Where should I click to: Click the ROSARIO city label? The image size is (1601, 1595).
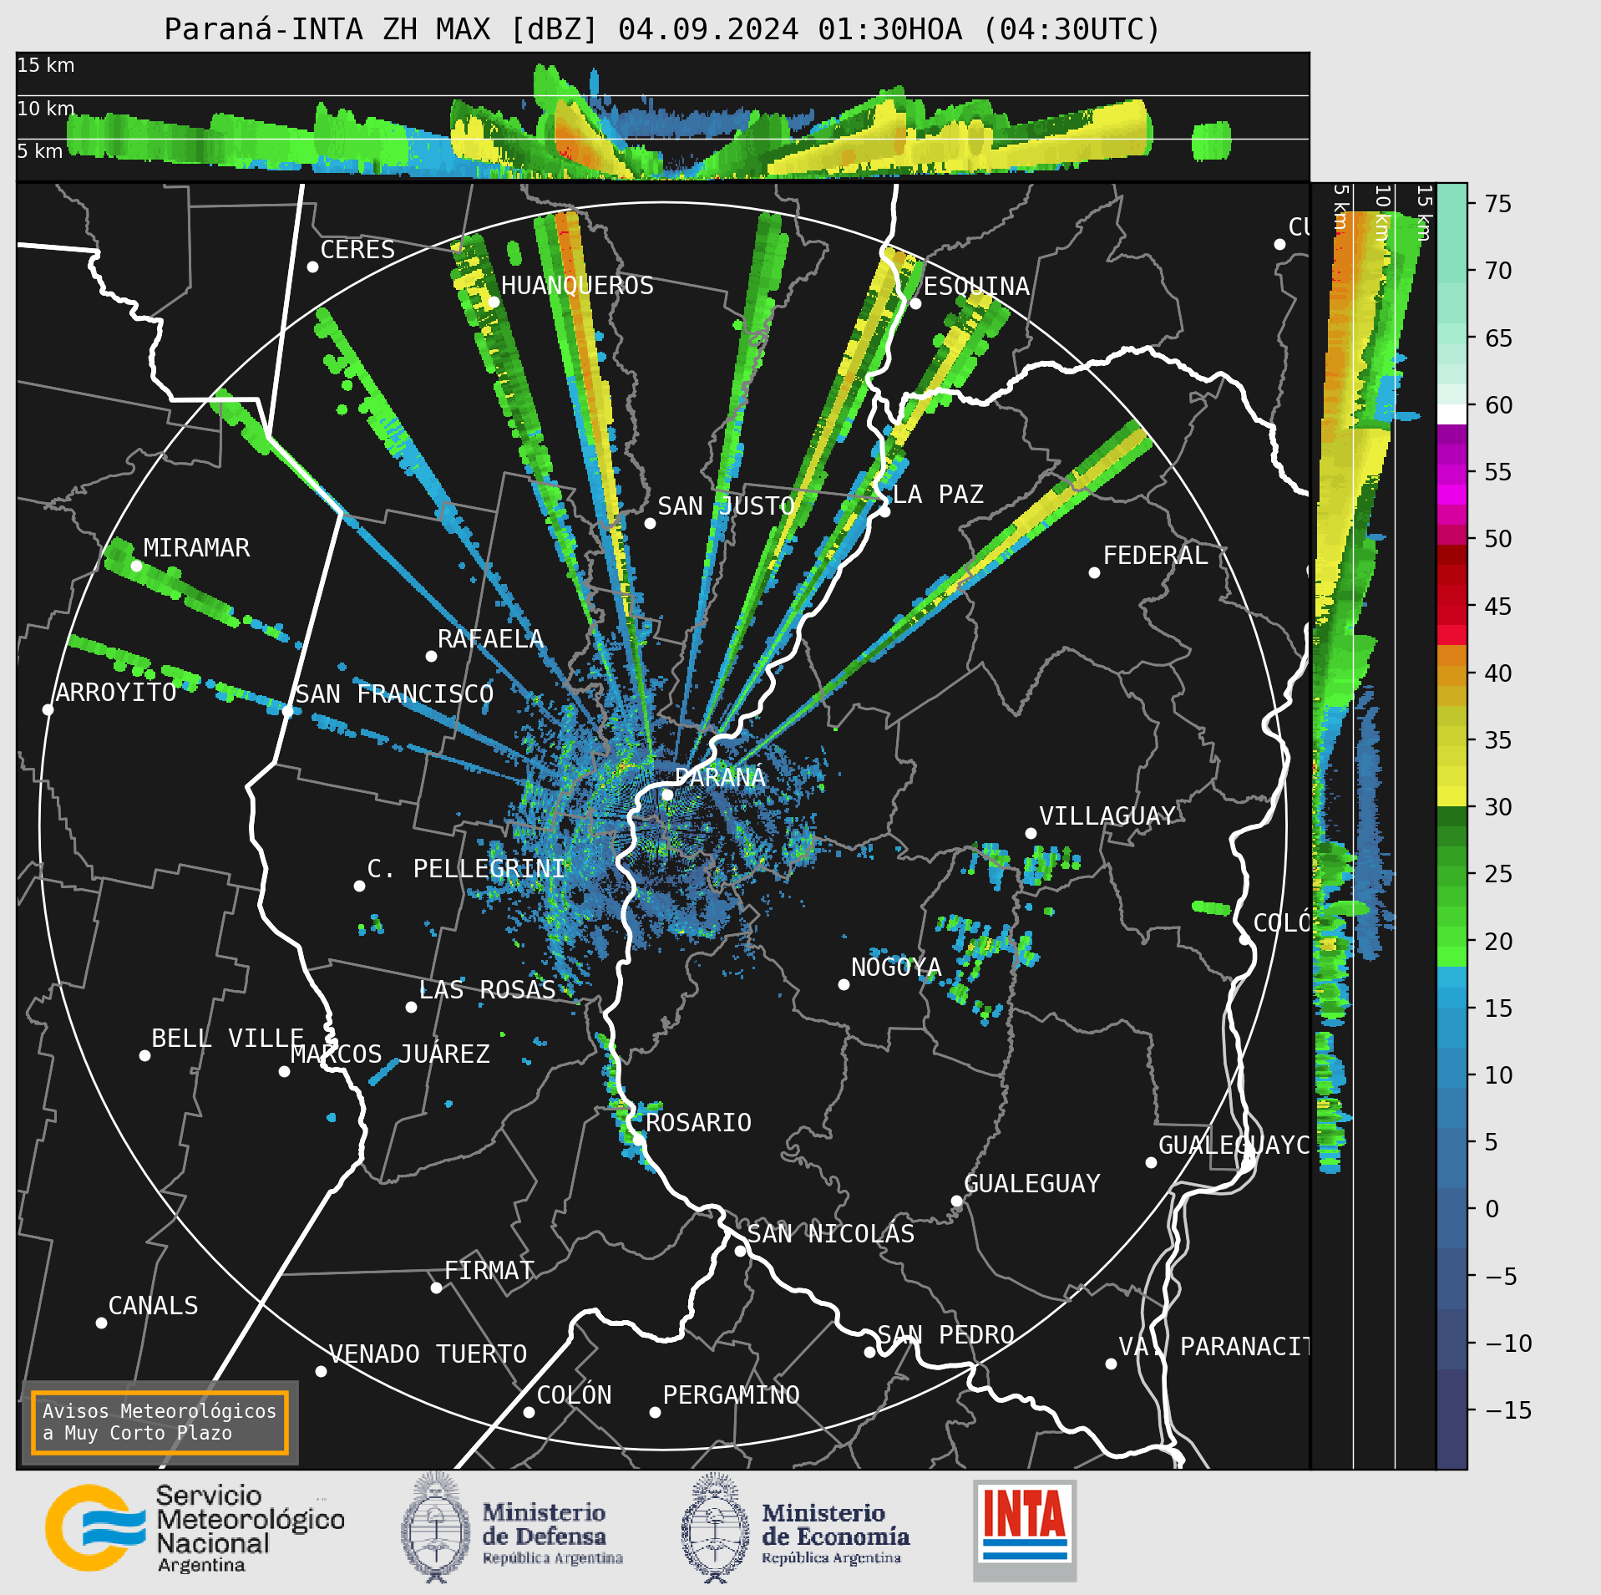[698, 1122]
